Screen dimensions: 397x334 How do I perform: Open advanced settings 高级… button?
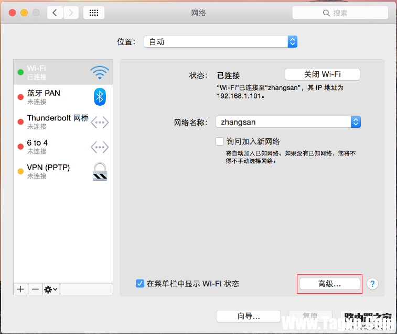point(330,284)
